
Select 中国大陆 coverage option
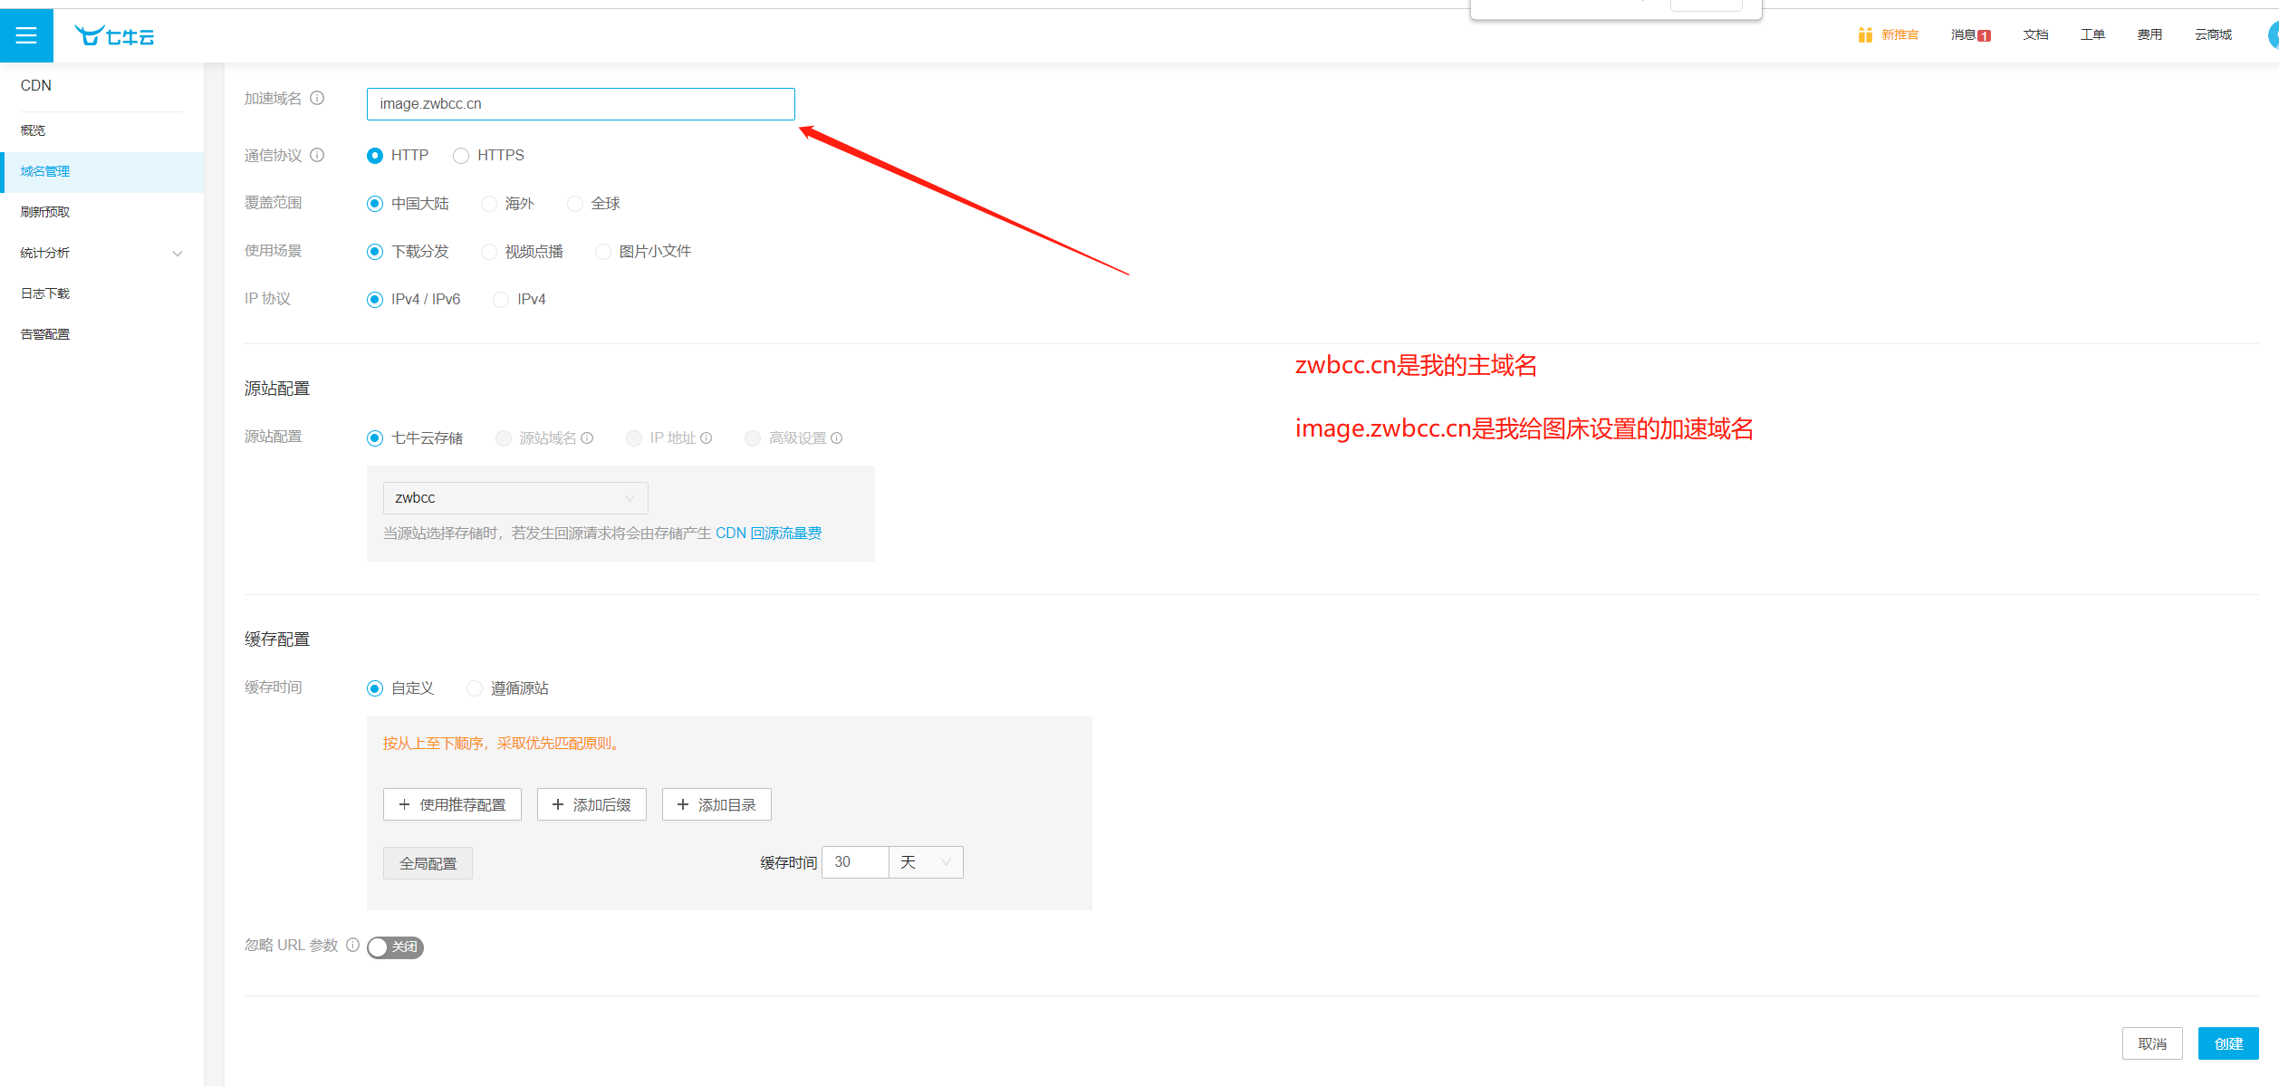tap(375, 204)
